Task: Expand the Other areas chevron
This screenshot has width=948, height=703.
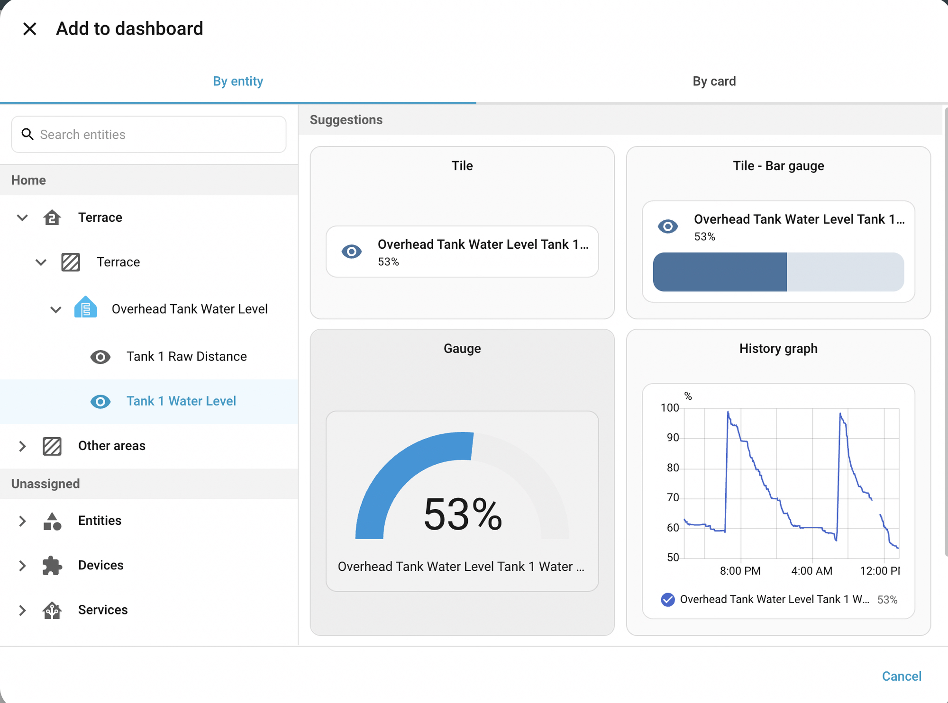Action: click(x=22, y=446)
